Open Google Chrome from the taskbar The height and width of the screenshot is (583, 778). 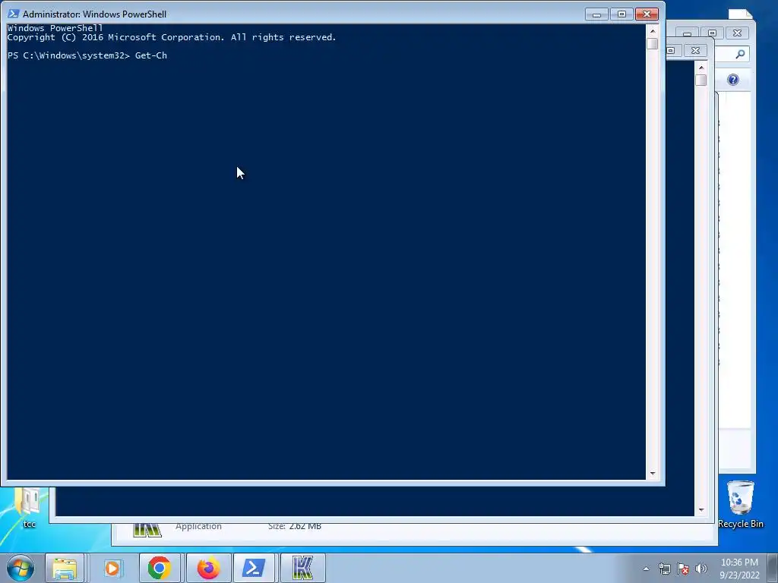coord(160,568)
